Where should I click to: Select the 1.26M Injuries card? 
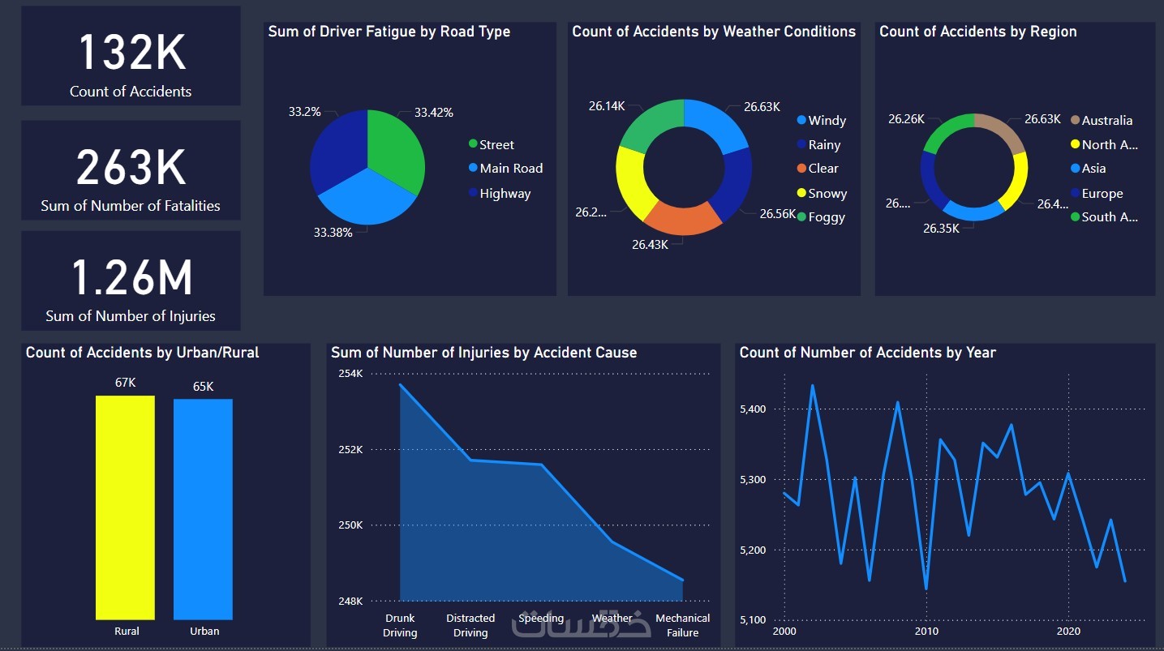(131, 281)
